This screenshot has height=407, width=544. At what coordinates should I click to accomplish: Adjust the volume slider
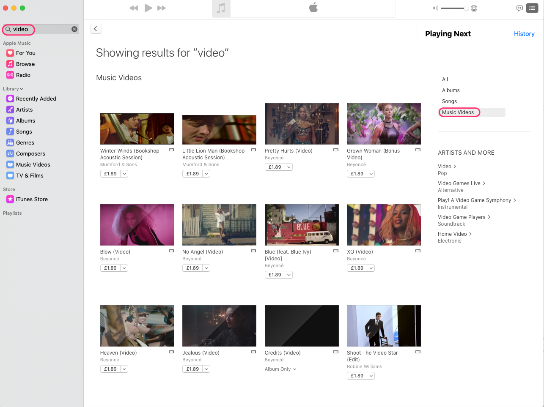tap(454, 8)
